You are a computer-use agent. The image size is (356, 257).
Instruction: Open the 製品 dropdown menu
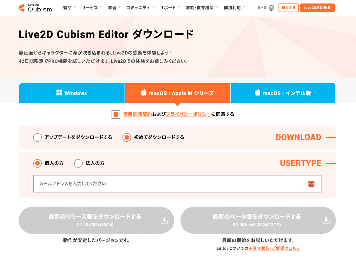click(x=68, y=8)
